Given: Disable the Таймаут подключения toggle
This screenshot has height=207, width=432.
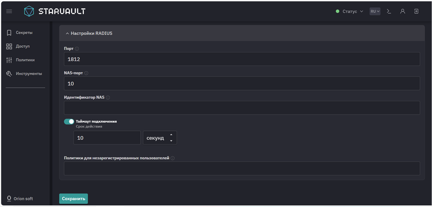Looking at the screenshot, I should tap(69, 121).
